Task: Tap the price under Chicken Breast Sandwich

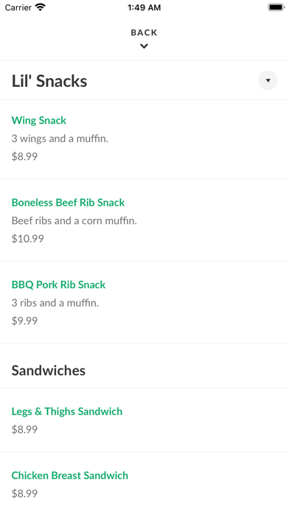Action: (x=24, y=493)
